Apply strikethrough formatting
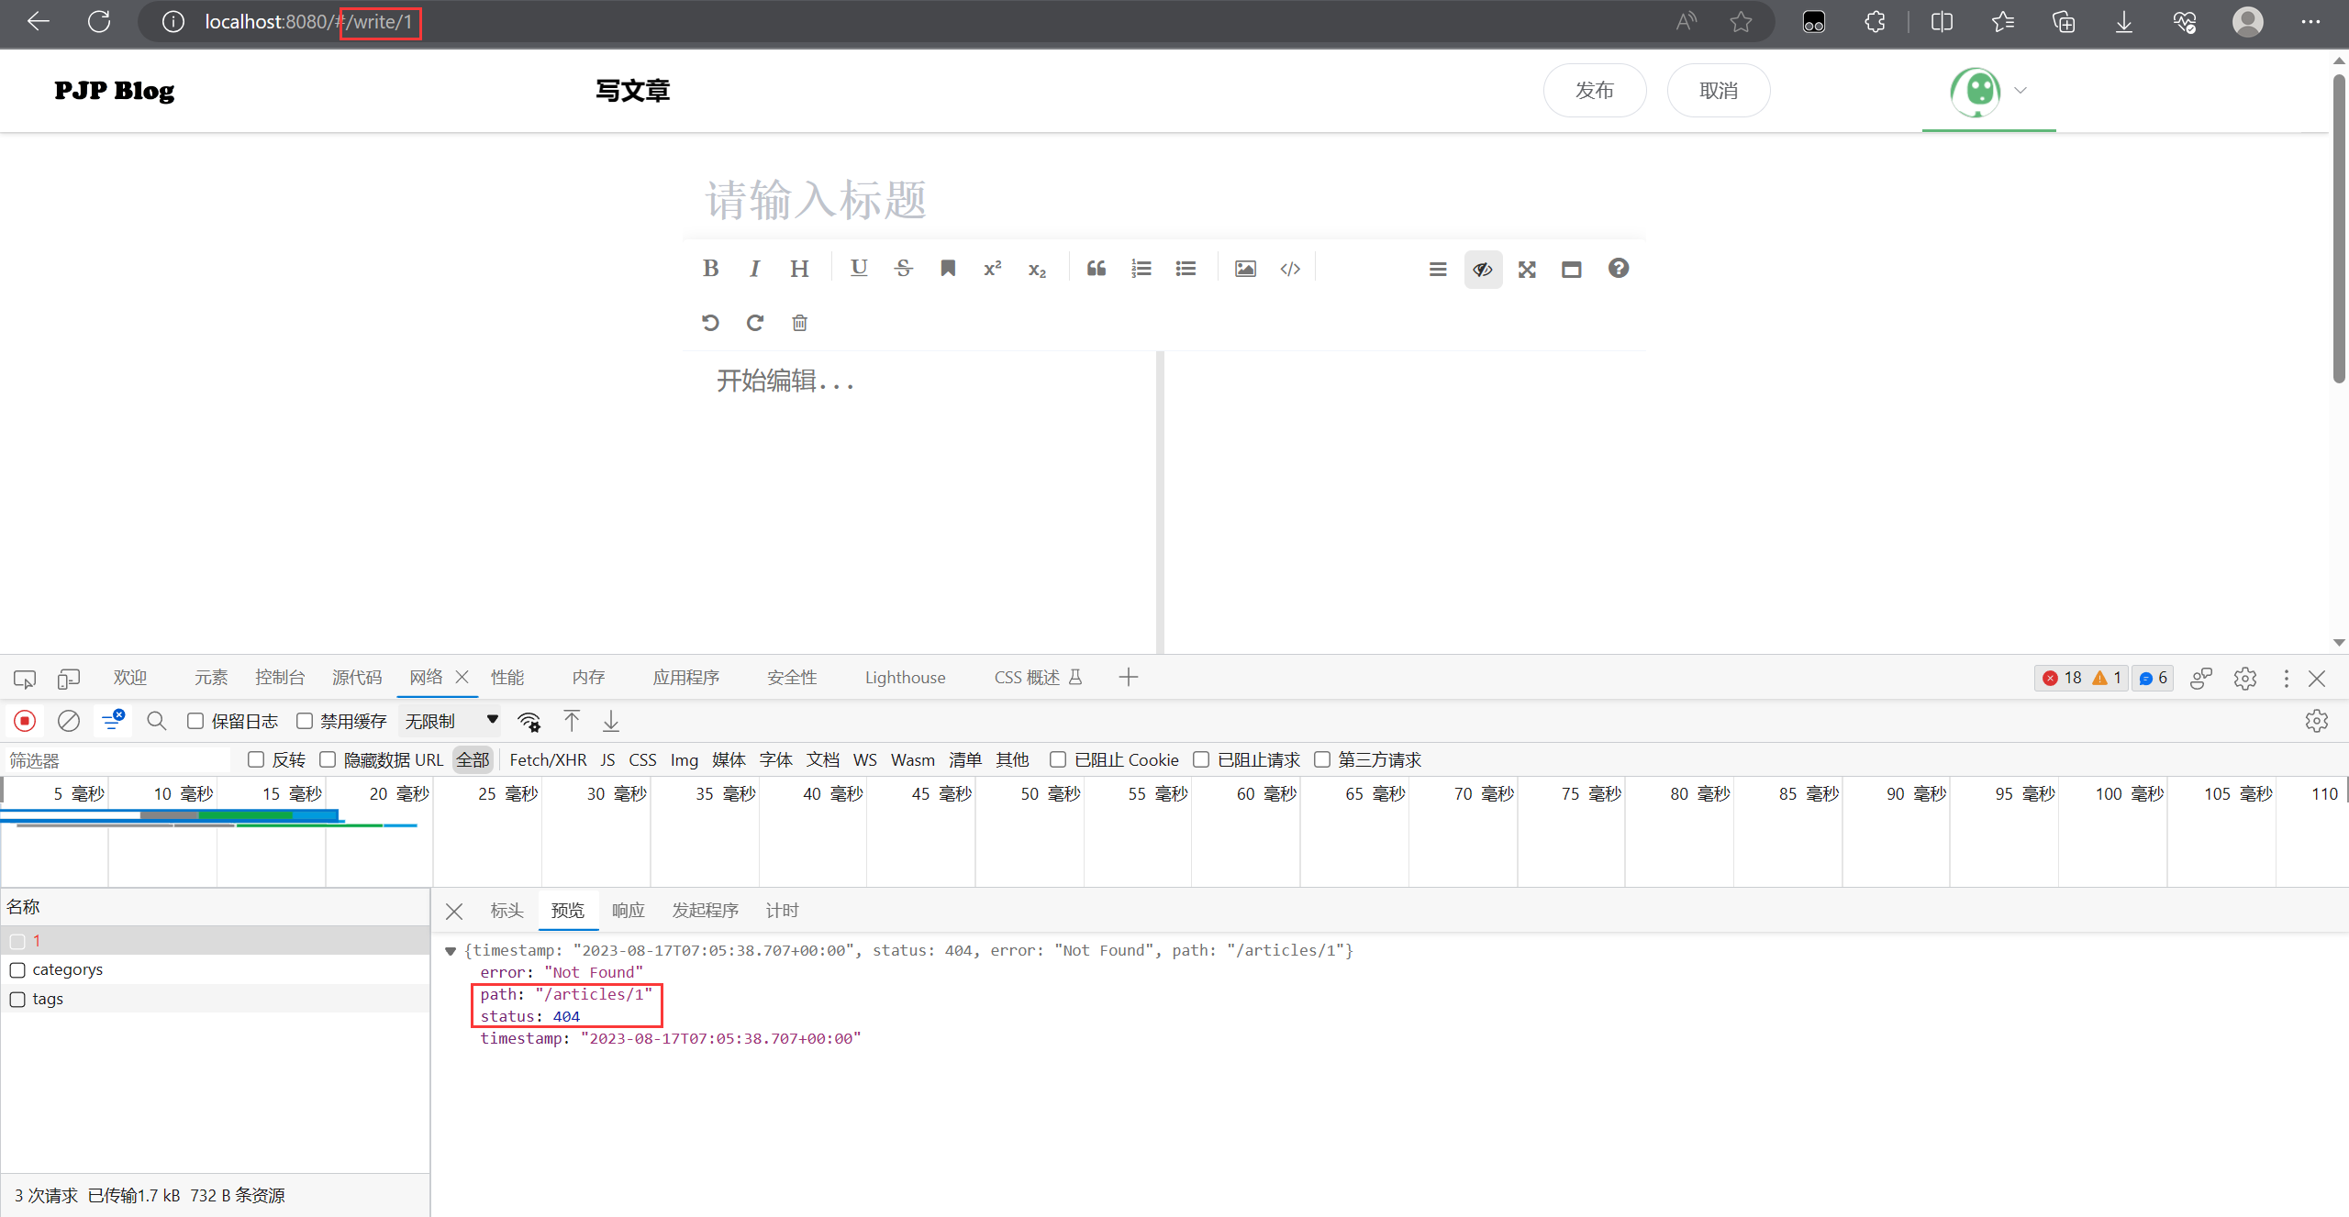The width and height of the screenshot is (2349, 1217). click(903, 268)
